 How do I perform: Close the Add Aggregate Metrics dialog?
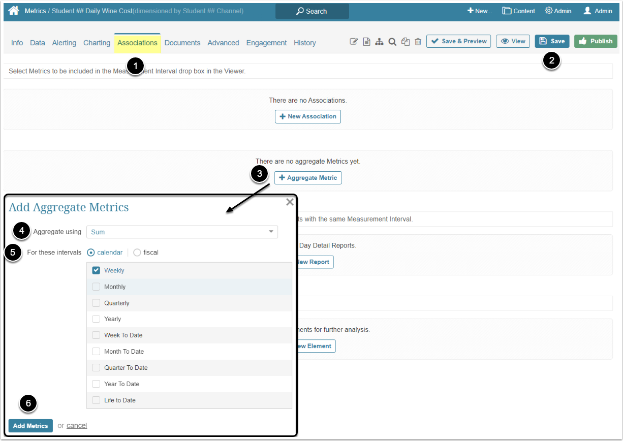290,202
